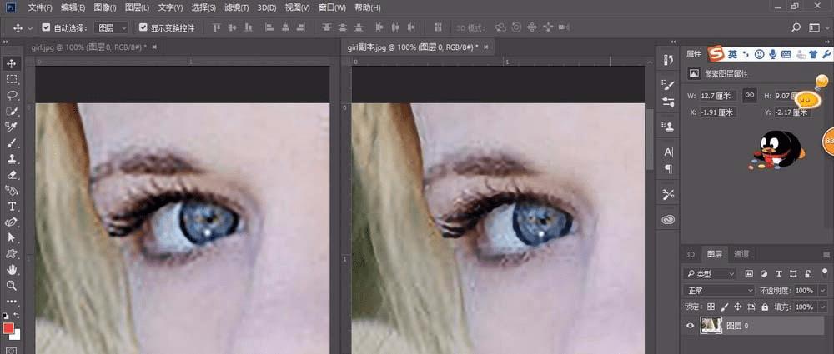The width and height of the screenshot is (834, 354).
Task: Select the Brush tool
Action: (x=11, y=142)
